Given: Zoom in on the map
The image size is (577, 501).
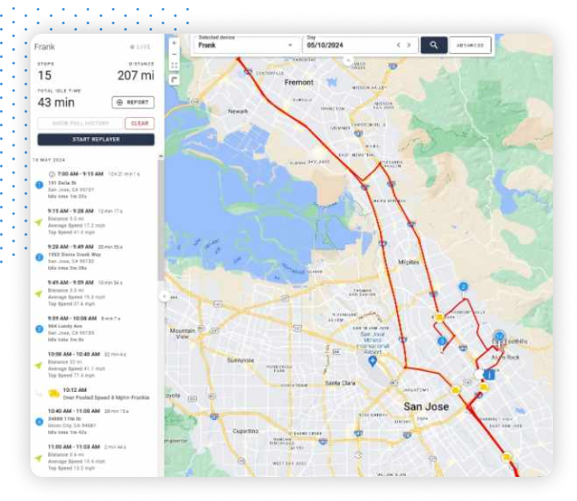Looking at the screenshot, I should [174, 43].
